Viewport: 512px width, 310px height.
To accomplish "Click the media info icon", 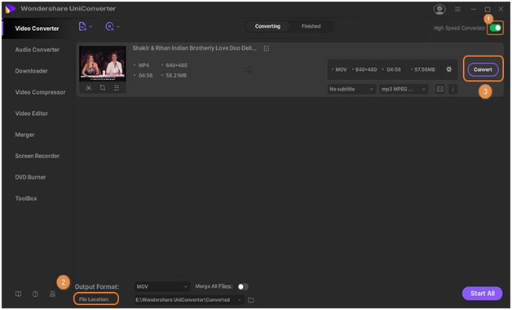I will (x=453, y=89).
